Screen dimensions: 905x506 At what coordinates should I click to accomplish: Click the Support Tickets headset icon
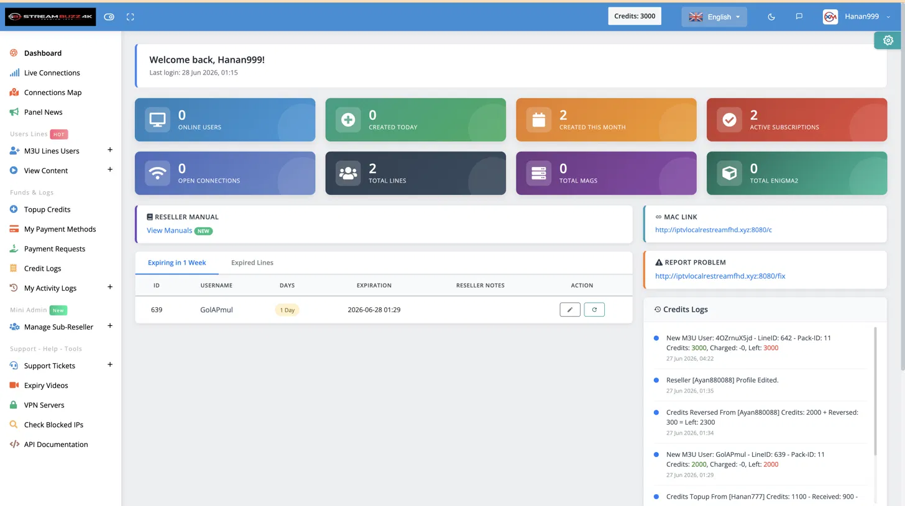[14, 366]
